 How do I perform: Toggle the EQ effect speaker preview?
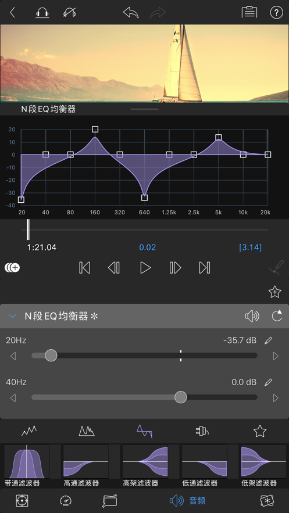(x=252, y=316)
